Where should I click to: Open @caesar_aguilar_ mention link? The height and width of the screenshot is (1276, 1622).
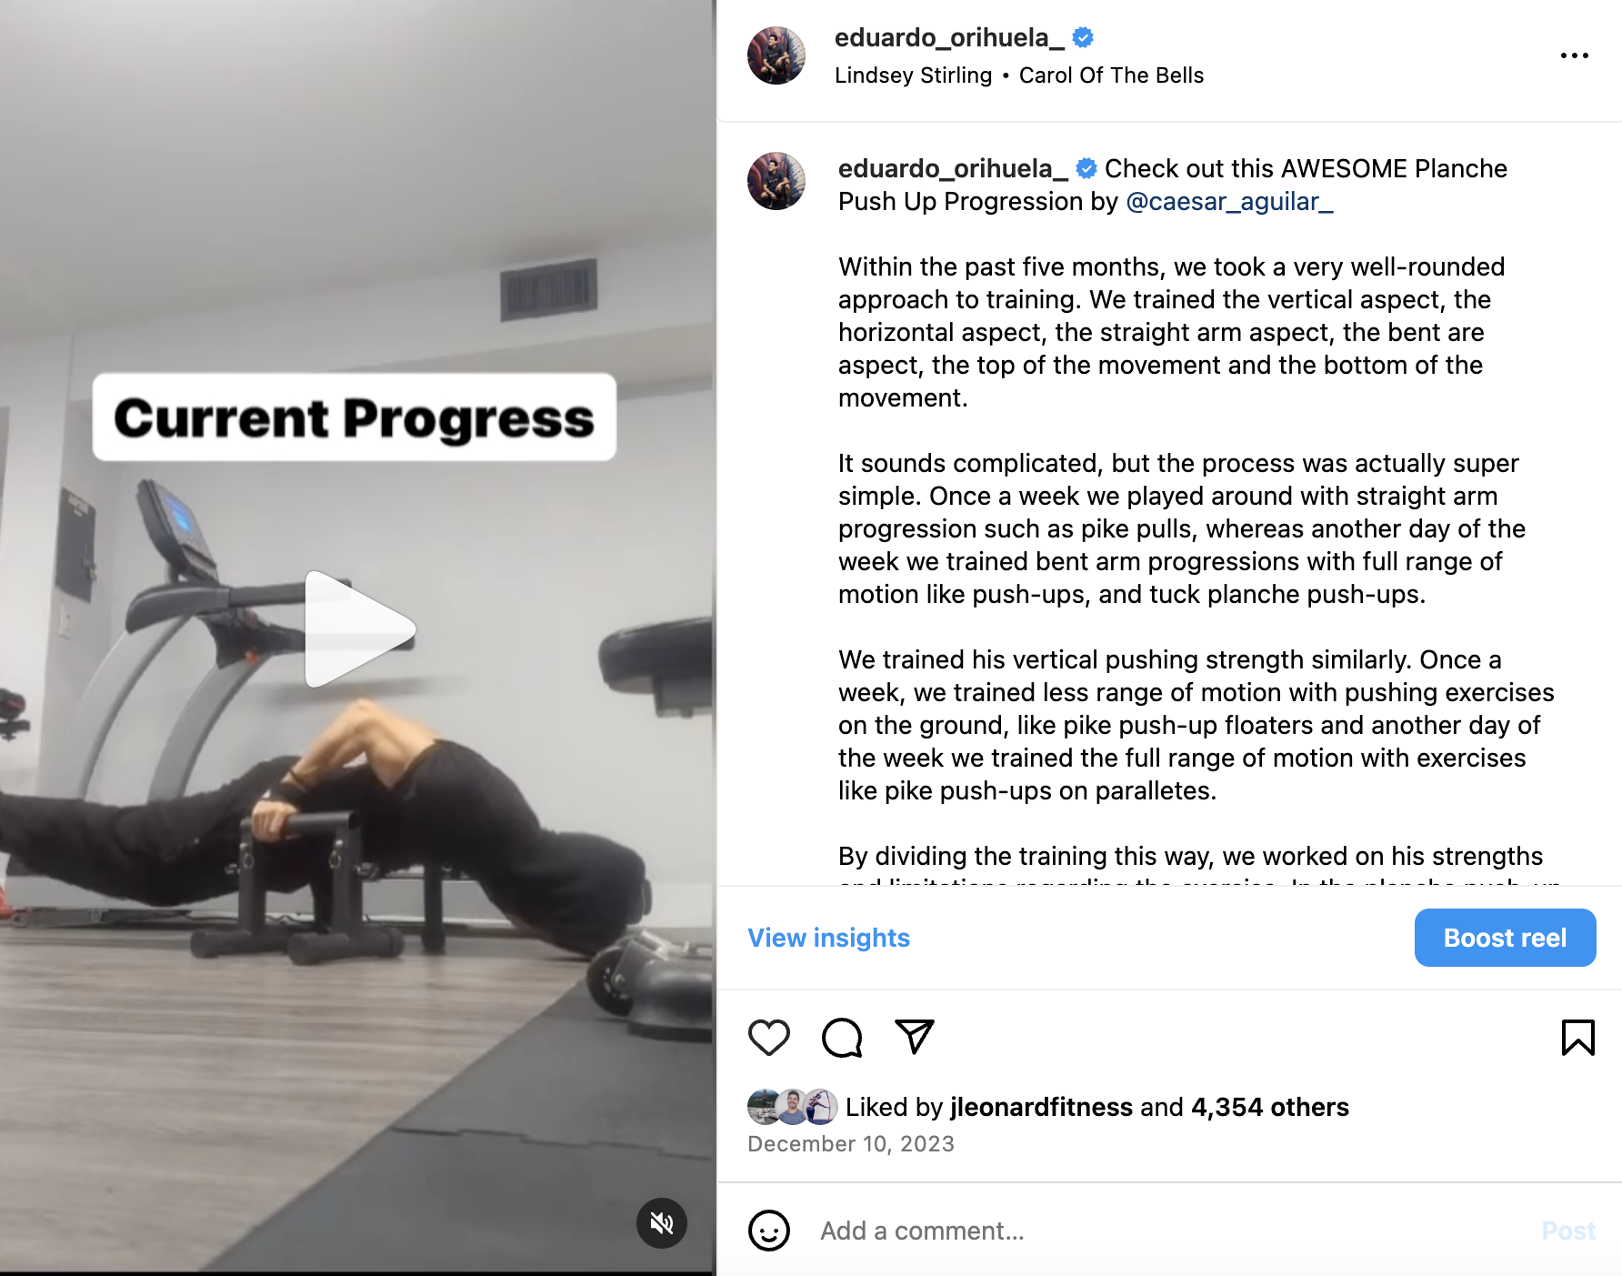[1229, 202]
